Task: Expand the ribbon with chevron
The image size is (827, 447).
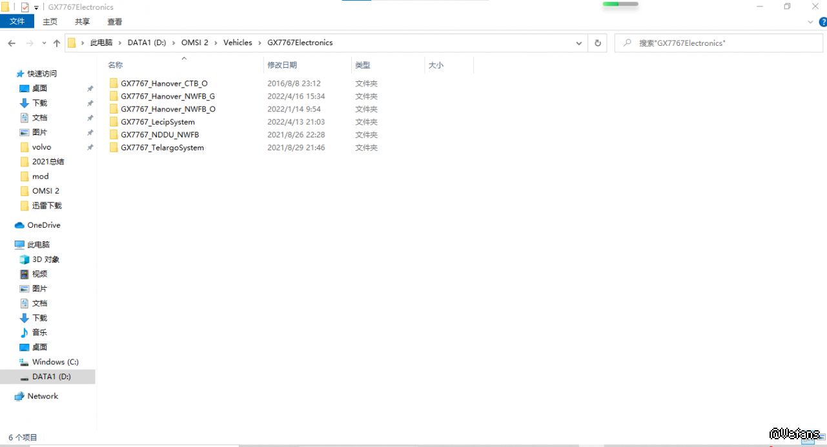Action: (x=811, y=22)
